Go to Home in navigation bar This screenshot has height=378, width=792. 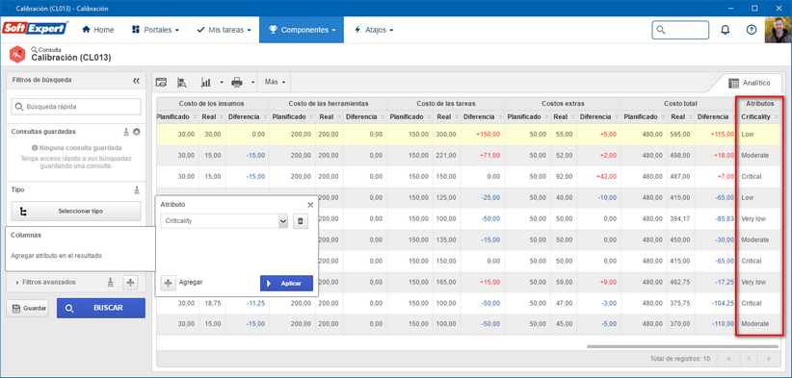(x=98, y=30)
